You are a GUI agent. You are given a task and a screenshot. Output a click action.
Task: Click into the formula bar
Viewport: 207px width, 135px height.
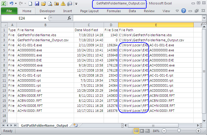coord(137,18)
